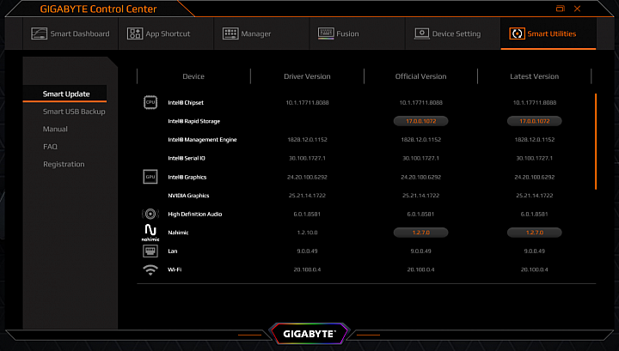Click the Lan ethernet port icon
This screenshot has width=619, height=351.
[150, 251]
